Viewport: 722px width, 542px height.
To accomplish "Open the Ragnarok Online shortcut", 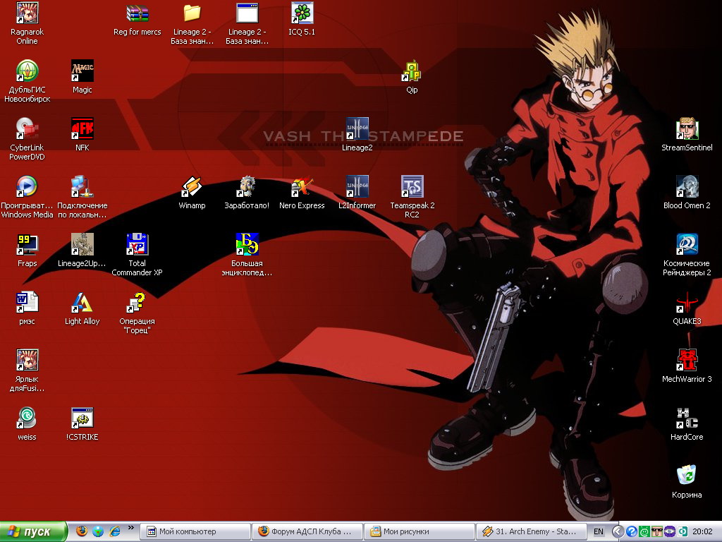I will pos(27,13).
